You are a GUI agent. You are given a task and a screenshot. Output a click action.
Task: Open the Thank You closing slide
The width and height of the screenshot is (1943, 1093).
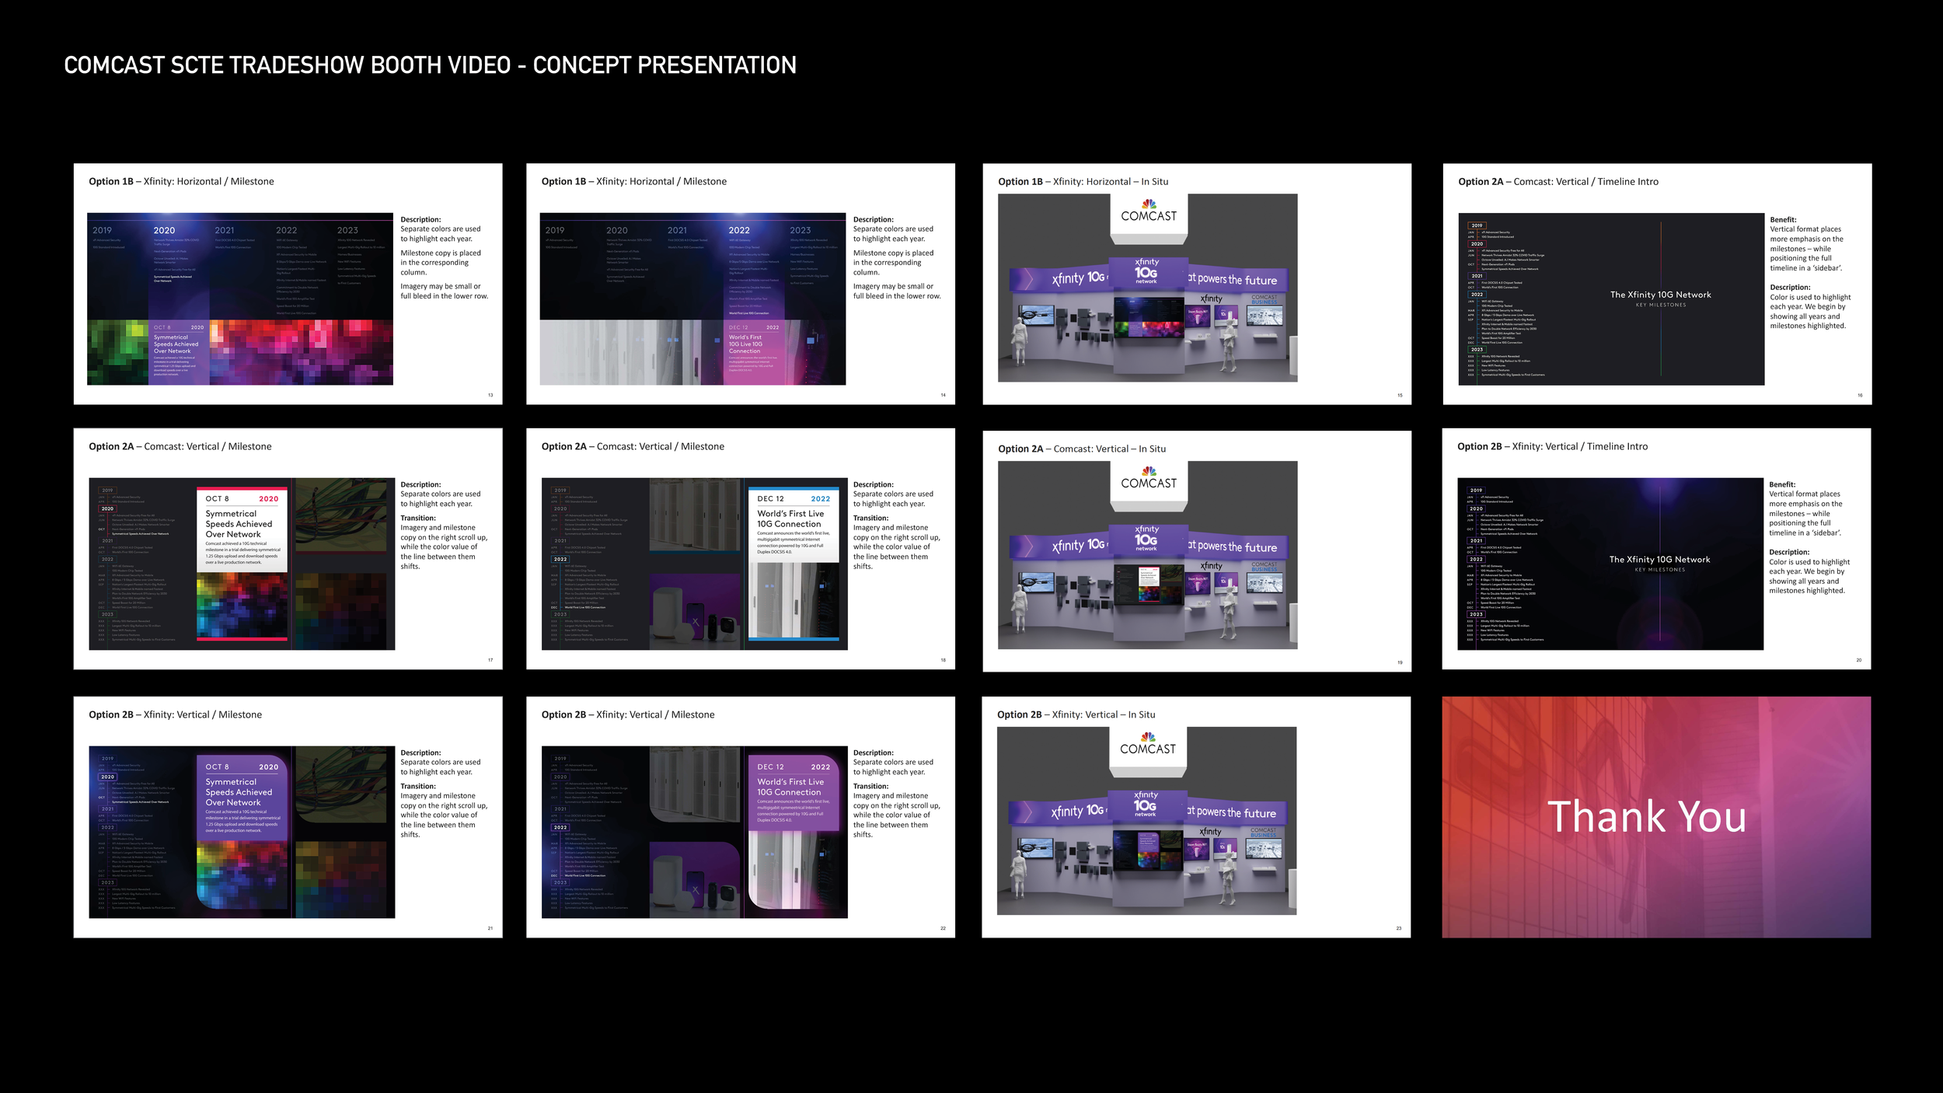click(x=1656, y=817)
